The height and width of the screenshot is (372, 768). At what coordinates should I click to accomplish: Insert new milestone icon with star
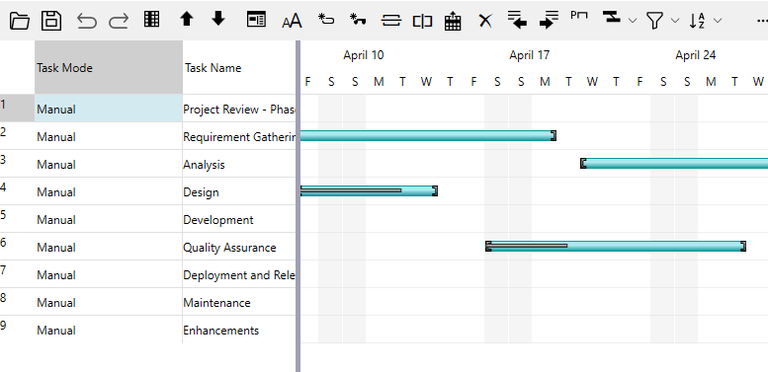pyautogui.click(x=358, y=19)
